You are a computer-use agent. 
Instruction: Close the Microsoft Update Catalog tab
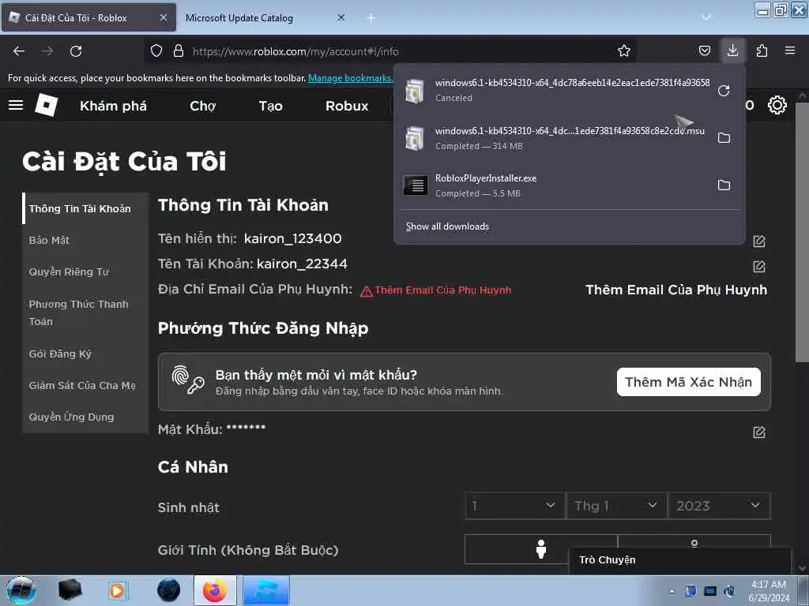coord(341,17)
